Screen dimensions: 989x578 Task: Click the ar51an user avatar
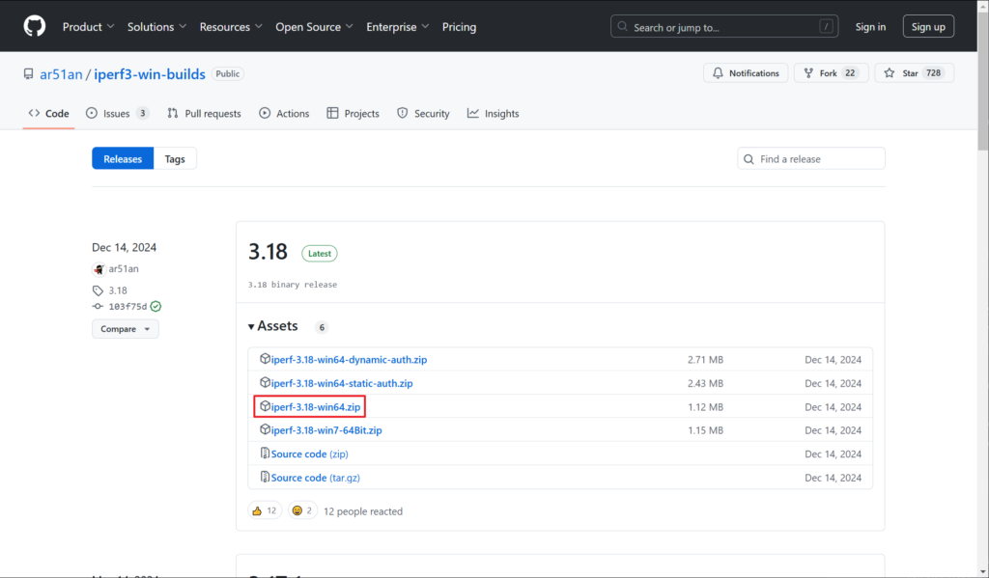tap(99, 269)
